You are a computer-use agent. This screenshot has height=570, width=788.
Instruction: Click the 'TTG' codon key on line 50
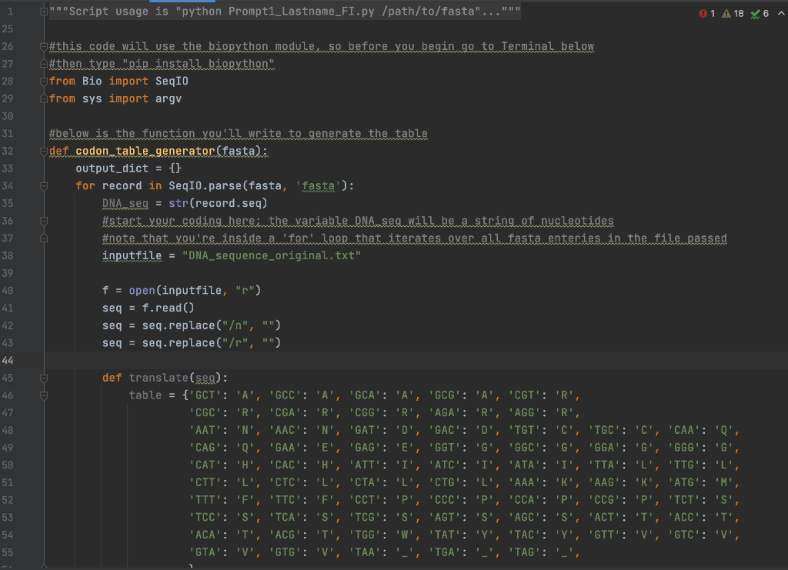684,465
